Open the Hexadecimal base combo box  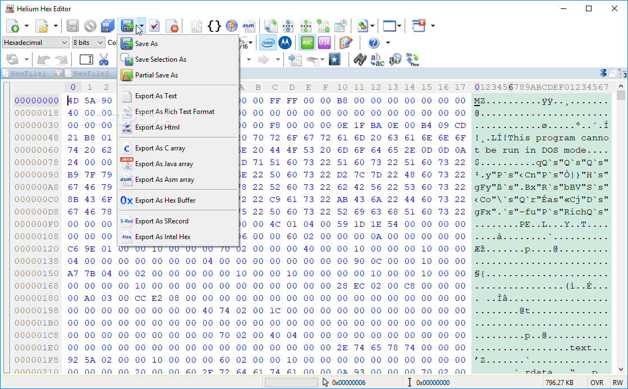tap(36, 43)
